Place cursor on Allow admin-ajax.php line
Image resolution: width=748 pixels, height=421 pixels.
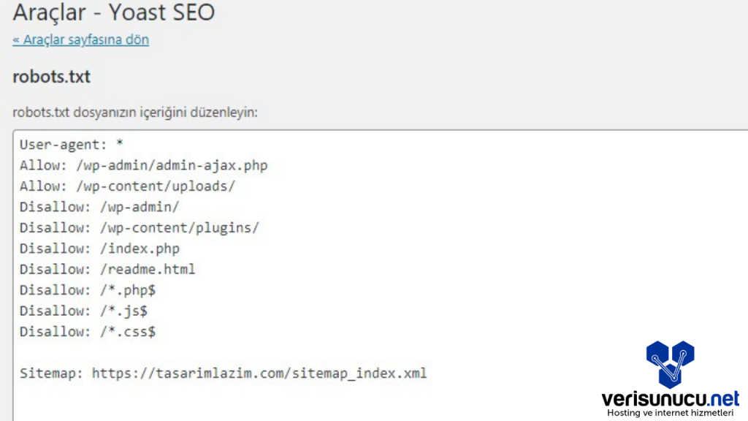pyautogui.click(x=144, y=165)
